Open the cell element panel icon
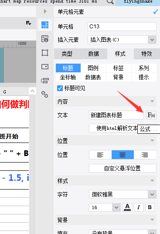Screen dimensions: 160x234 [x=45, y=25]
